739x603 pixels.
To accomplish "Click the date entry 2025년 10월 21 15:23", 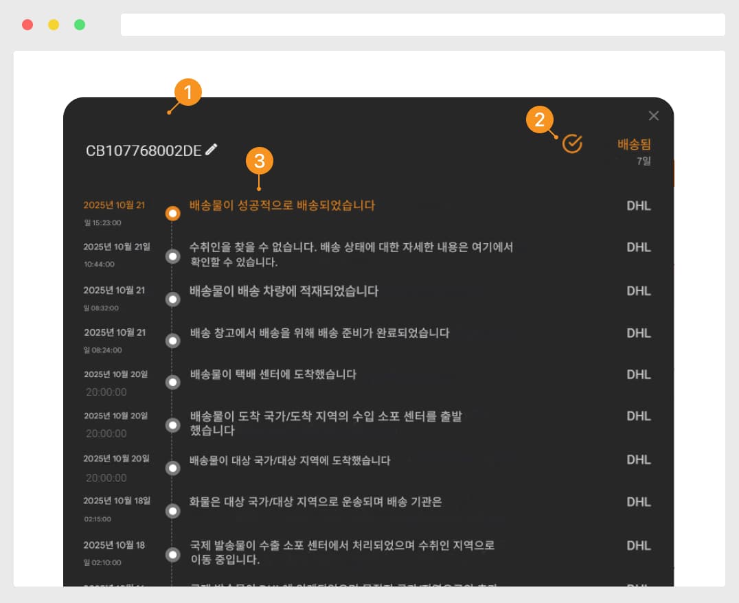I will point(113,212).
